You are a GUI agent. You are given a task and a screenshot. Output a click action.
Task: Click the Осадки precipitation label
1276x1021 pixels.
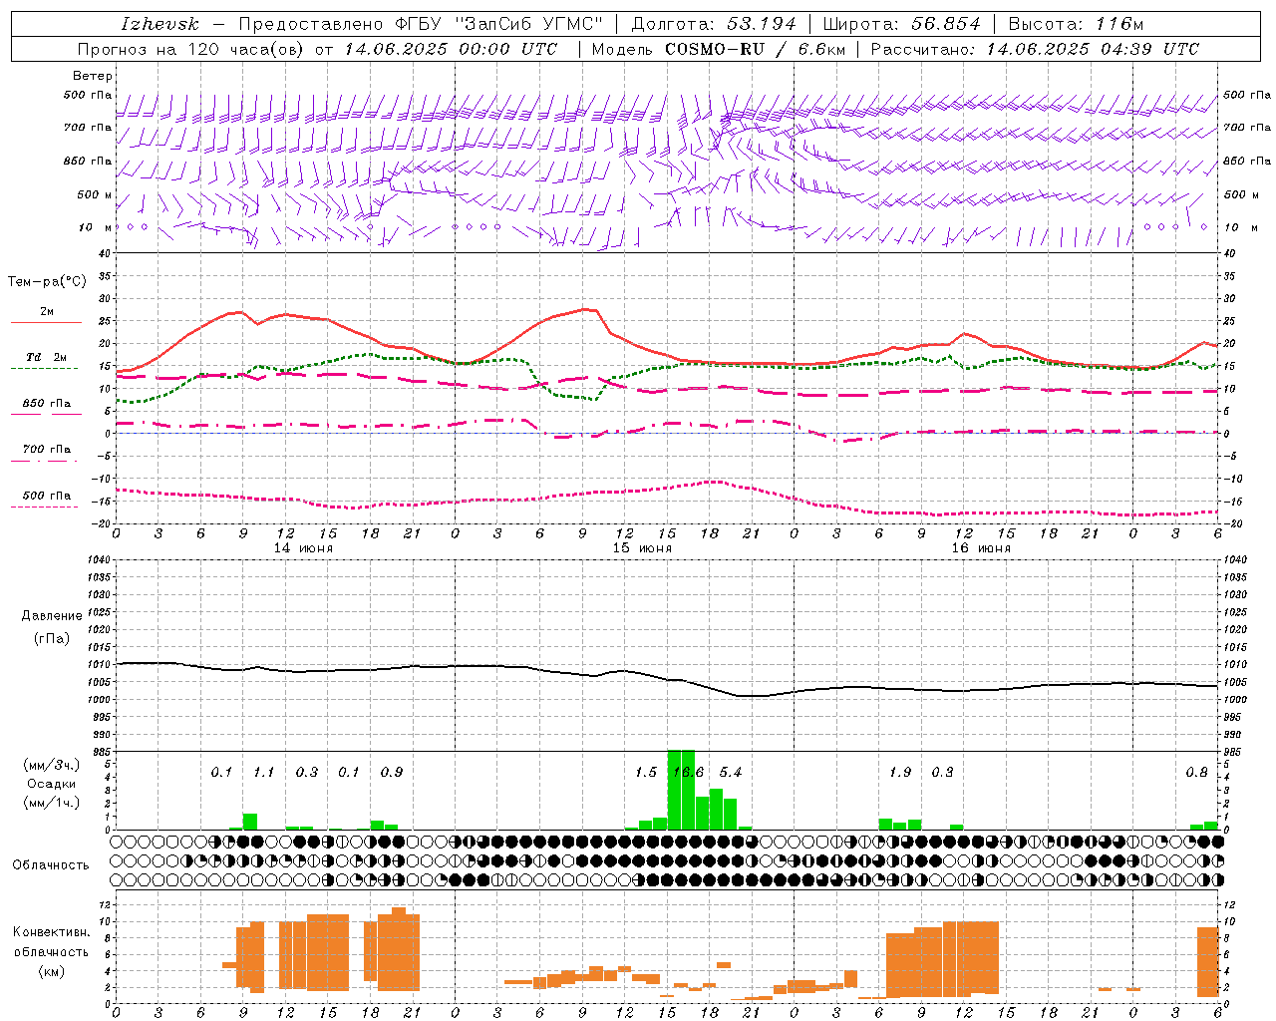51,784
